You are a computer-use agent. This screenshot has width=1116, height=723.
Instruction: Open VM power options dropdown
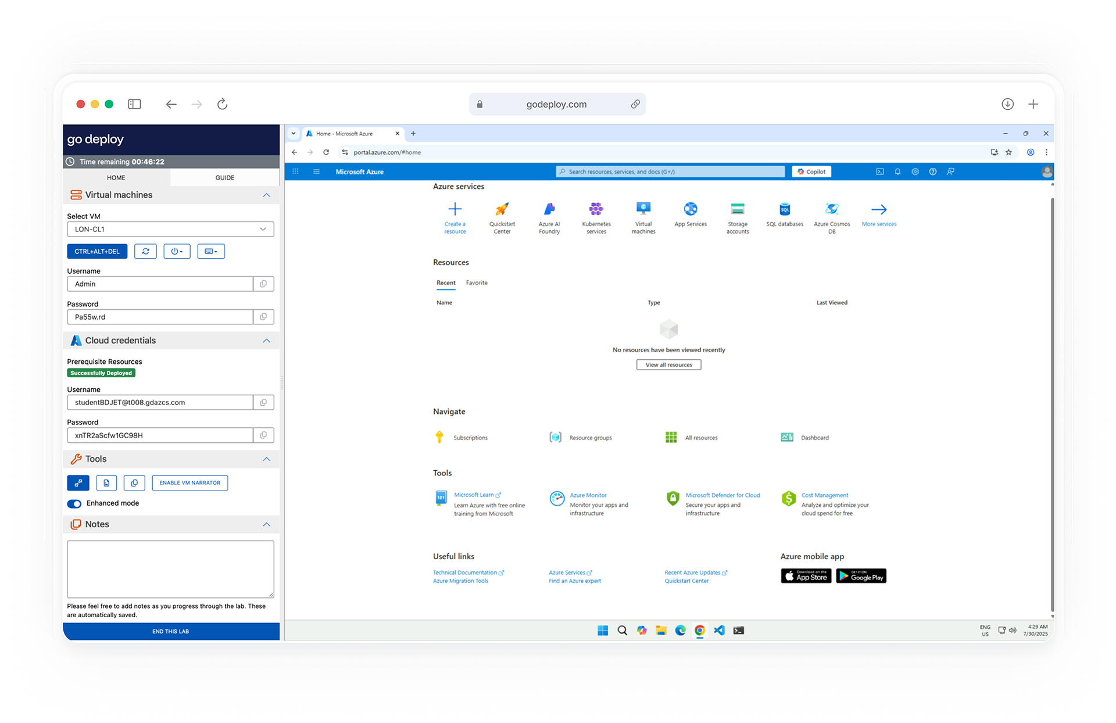(x=177, y=251)
